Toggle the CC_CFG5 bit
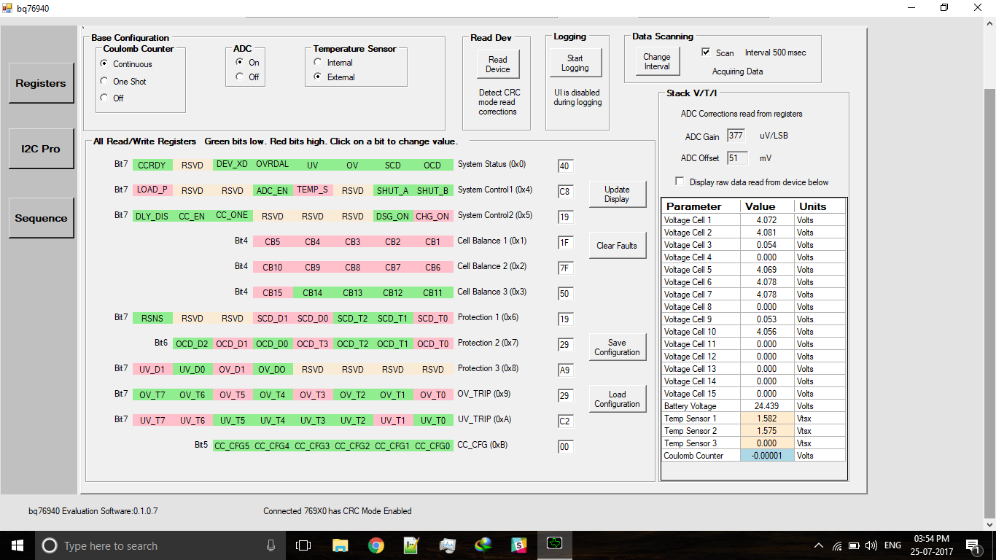 (x=233, y=446)
